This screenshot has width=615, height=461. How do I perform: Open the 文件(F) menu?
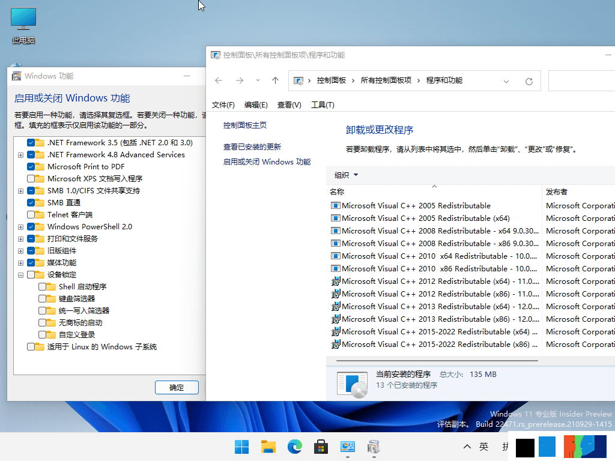223,104
